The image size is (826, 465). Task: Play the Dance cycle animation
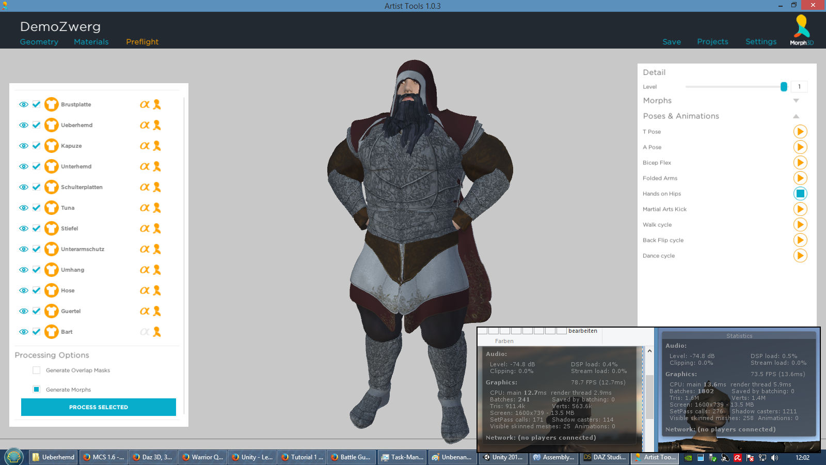click(x=800, y=256)
